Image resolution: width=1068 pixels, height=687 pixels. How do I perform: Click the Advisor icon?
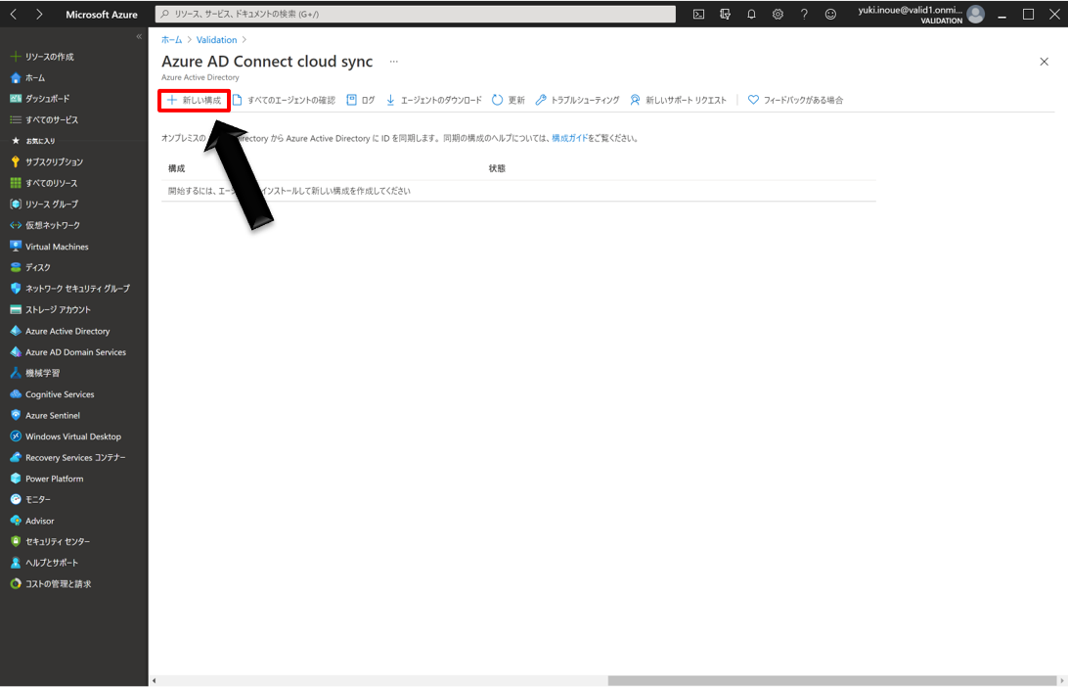pos(16,521)
